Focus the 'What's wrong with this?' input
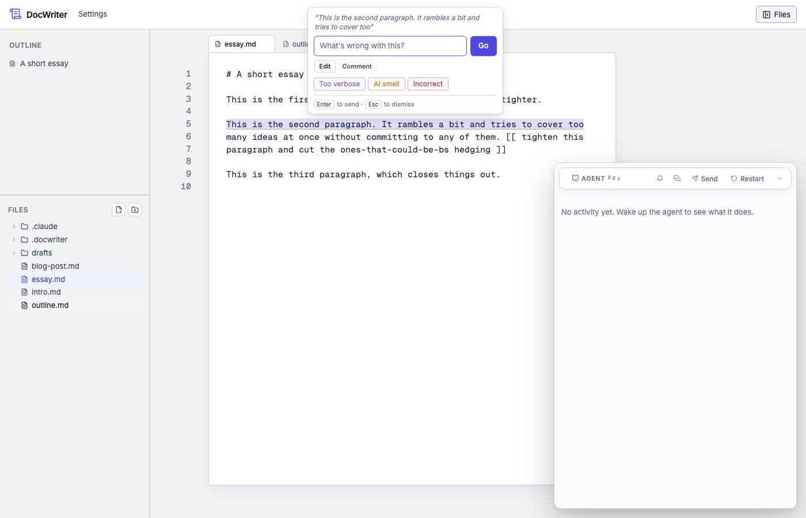 (390, 46)
